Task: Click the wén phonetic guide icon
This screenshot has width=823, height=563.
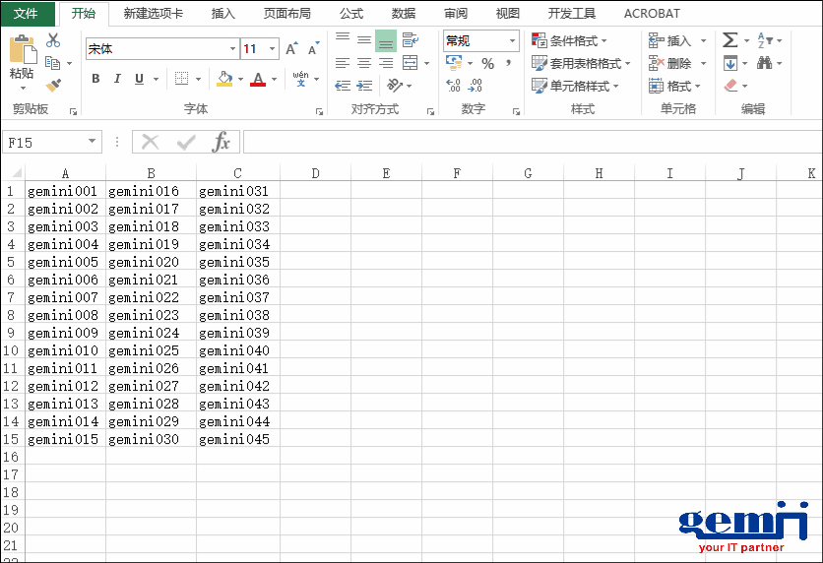Action: [x=301, y=79]
